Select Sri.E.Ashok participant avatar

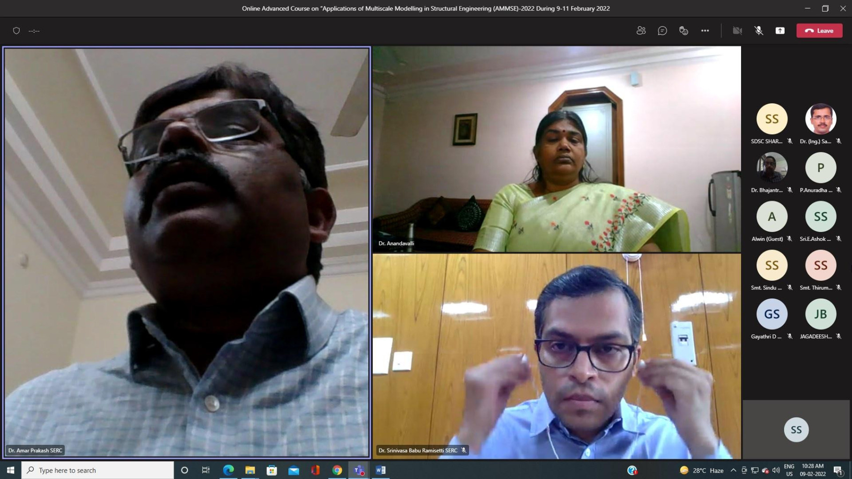point(820,217)
